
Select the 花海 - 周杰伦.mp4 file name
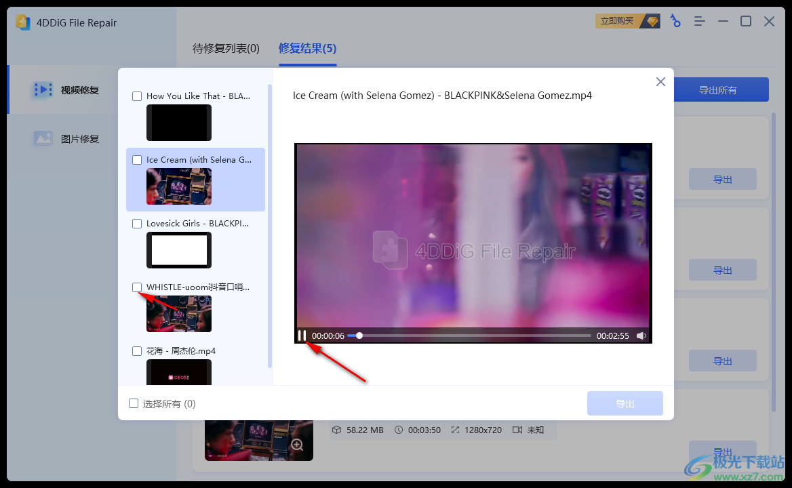coord(181,350)
